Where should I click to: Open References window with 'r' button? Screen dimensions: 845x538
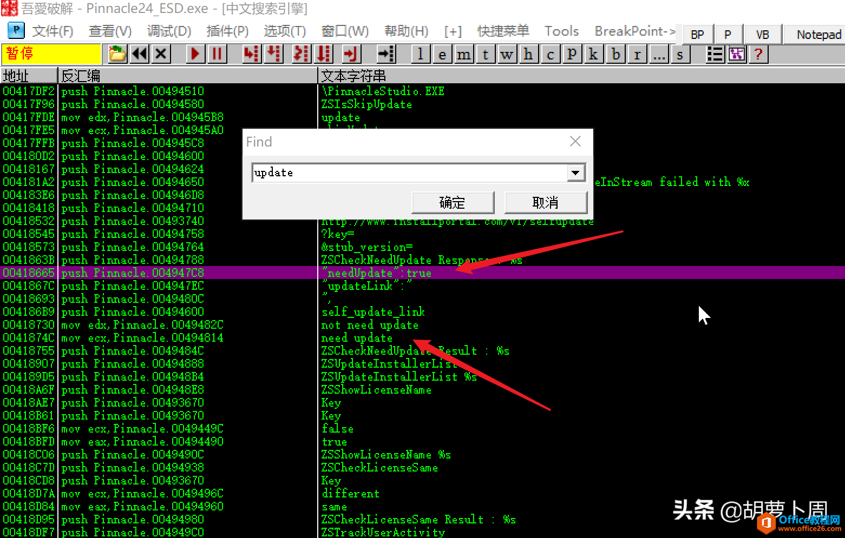pos(637,54)
